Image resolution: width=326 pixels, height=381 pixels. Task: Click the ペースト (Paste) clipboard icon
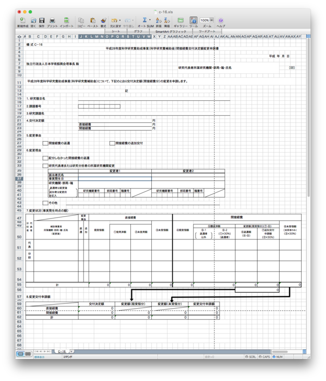(x=93, y=20)
